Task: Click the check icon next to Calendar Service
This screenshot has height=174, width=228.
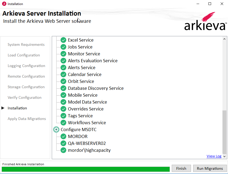Action: tap(63, 74)
